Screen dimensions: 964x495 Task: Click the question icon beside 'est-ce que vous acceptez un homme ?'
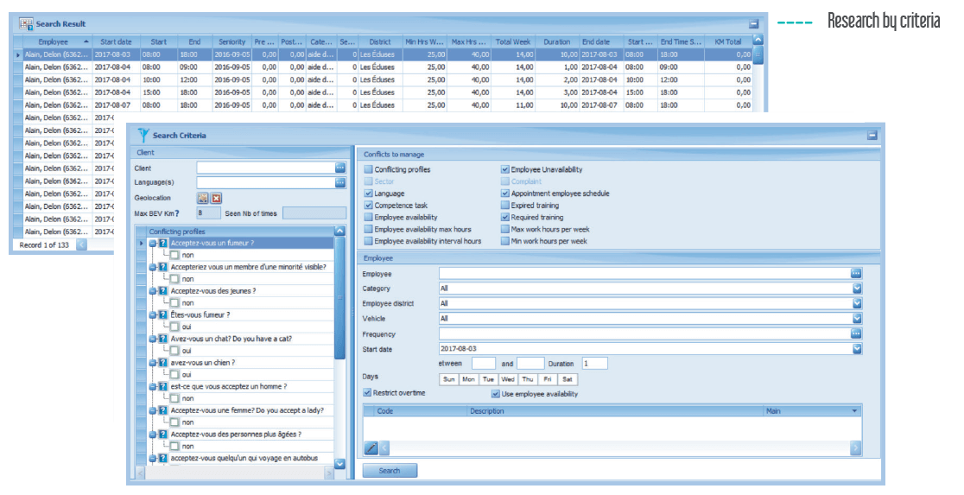click(163, 387)
